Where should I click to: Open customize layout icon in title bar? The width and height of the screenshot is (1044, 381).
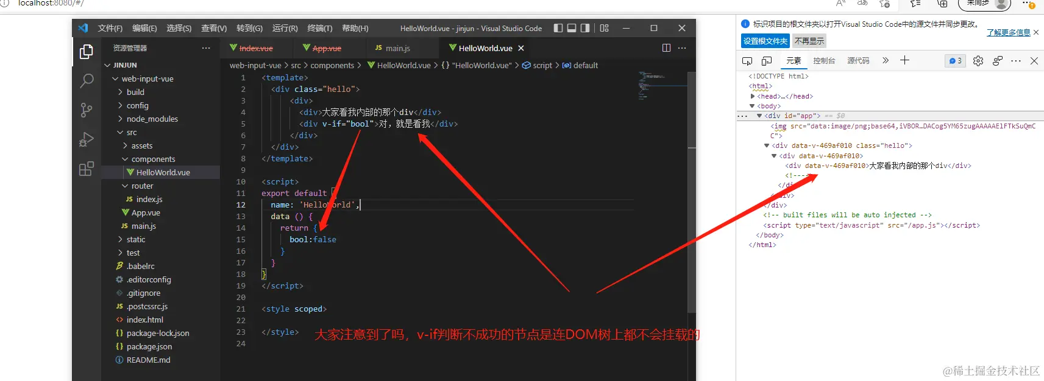point(604,28)
